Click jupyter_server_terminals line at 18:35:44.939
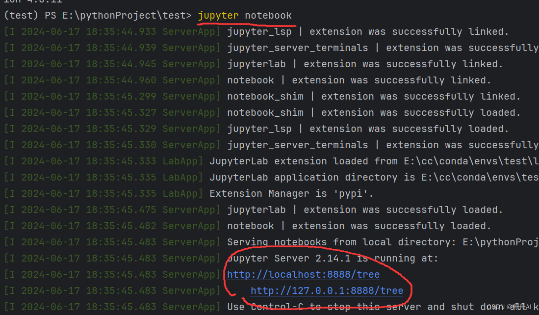Screen dimensions: 539x315 (x=383, y=48)
